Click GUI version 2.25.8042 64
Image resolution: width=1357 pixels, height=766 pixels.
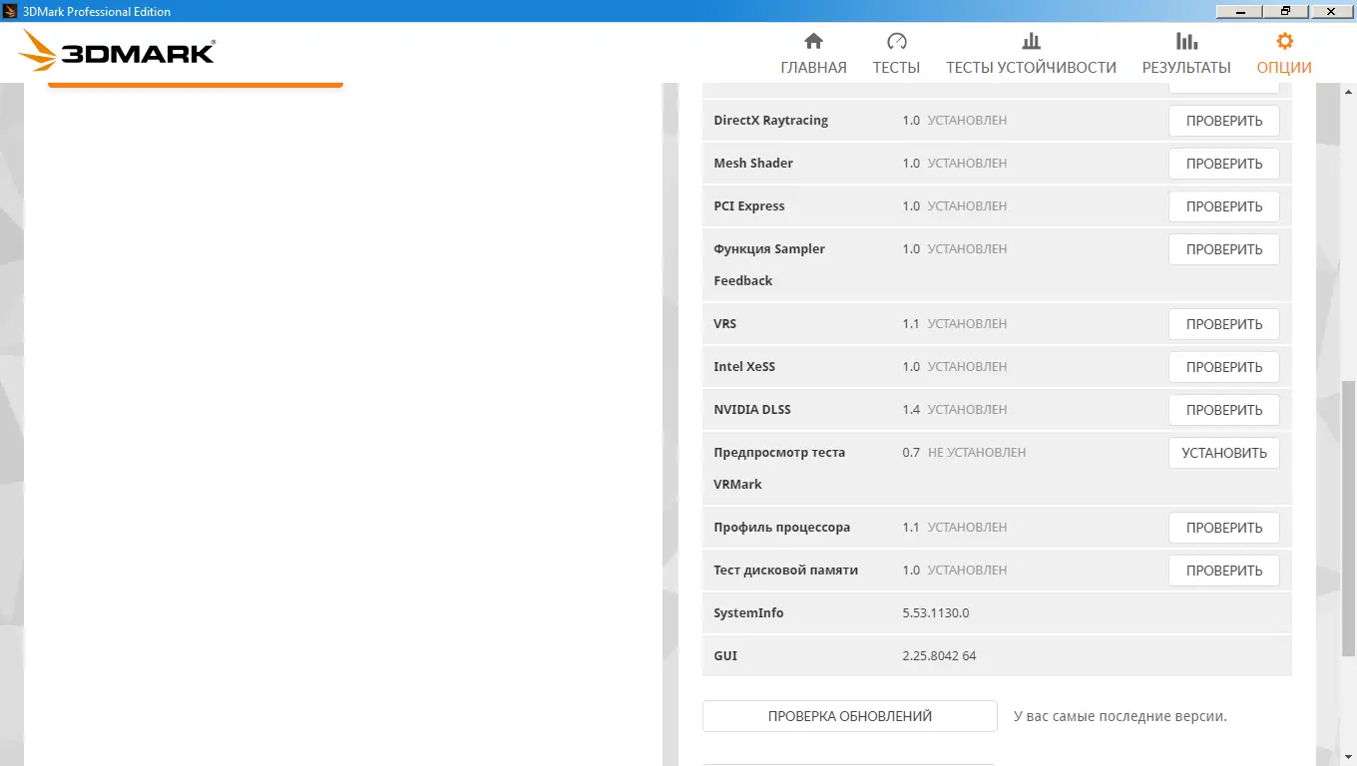(939, 656)
